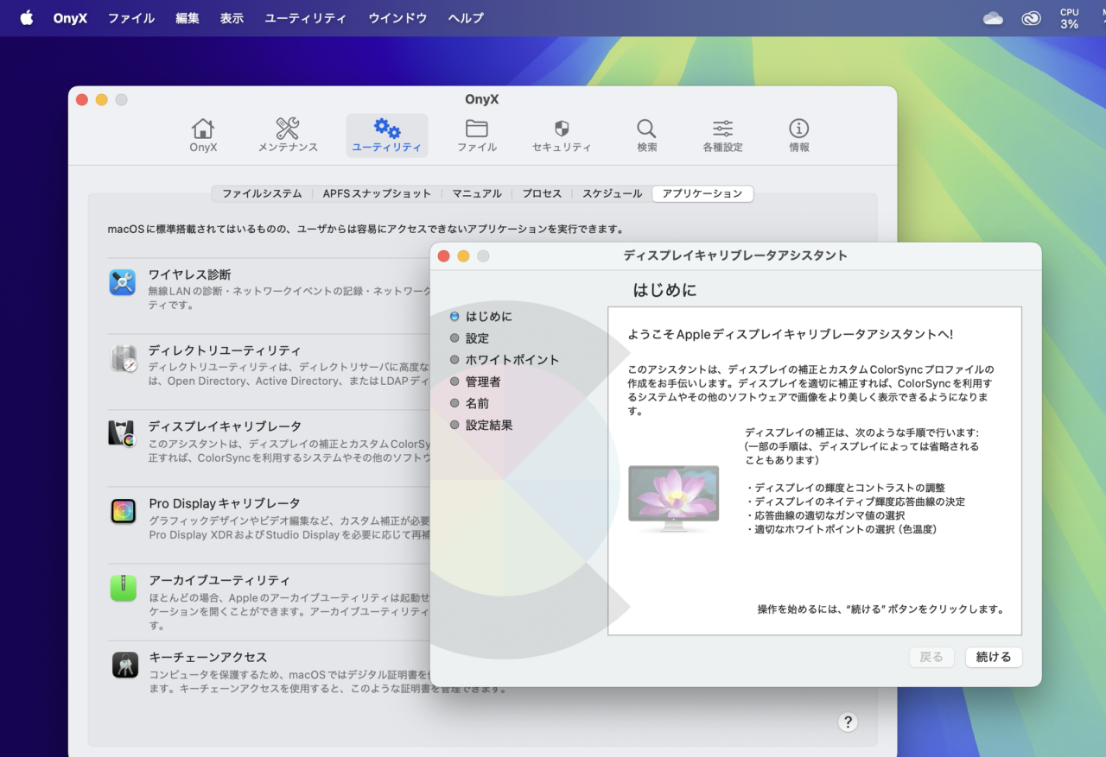Image resolution: width=1106 pixels, height=757 pixels.
Task: Open the 情報 info toolbar icon
Action: point(799,136)
